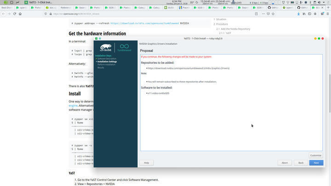Click Get the hardware information heading
This screenshot has width=331, height=186.
[x=97, y=34]
